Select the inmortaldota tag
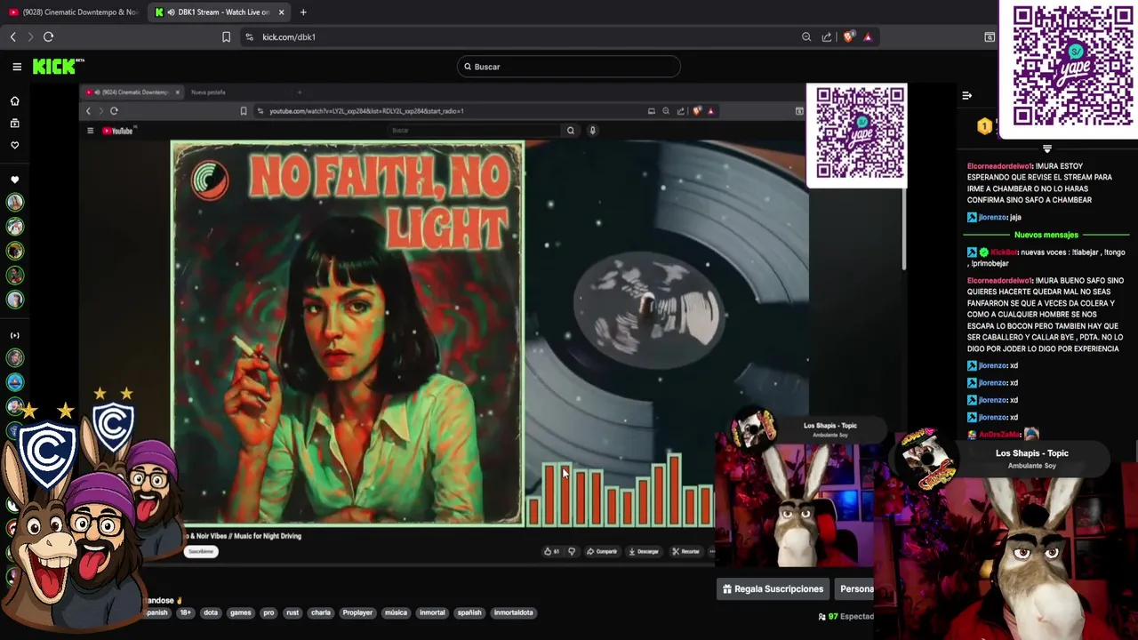Image resolution: width=1138 pixels, height=640 pixels. pos(514,612)
